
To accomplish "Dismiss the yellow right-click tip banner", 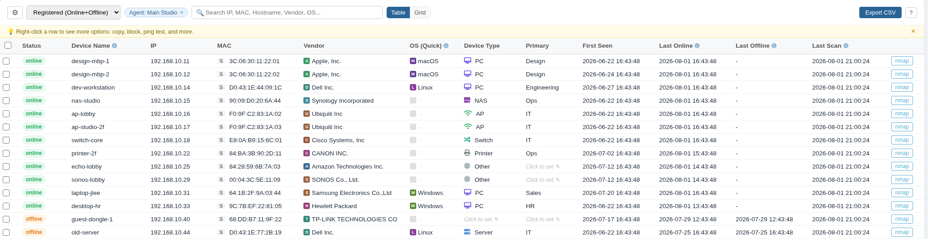I will (913, 31).
